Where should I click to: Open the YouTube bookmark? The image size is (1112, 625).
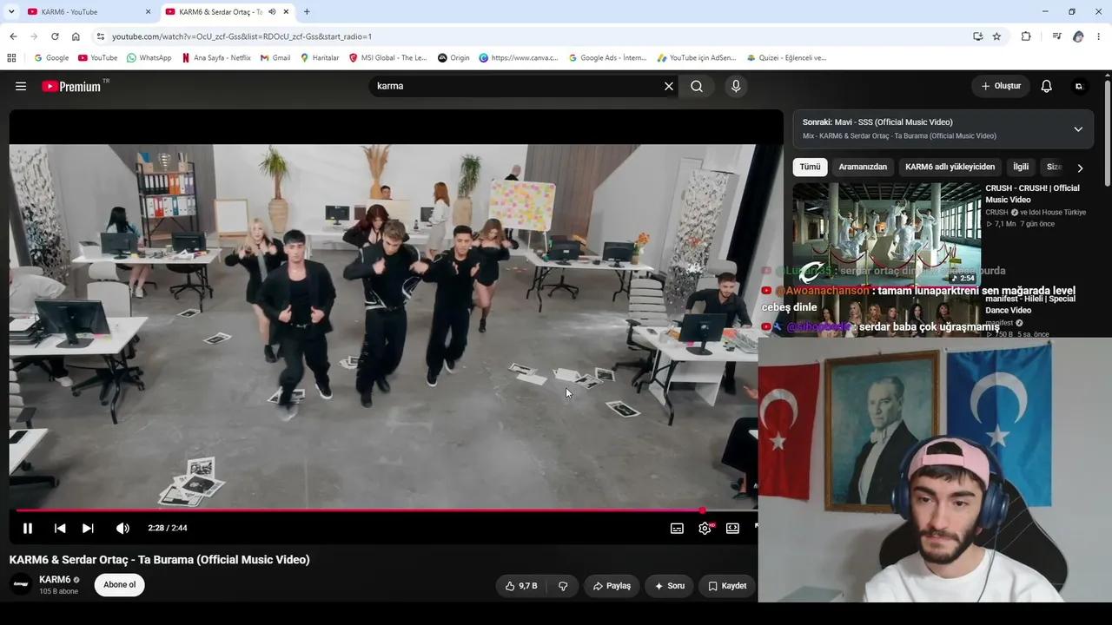coord(97,58)
